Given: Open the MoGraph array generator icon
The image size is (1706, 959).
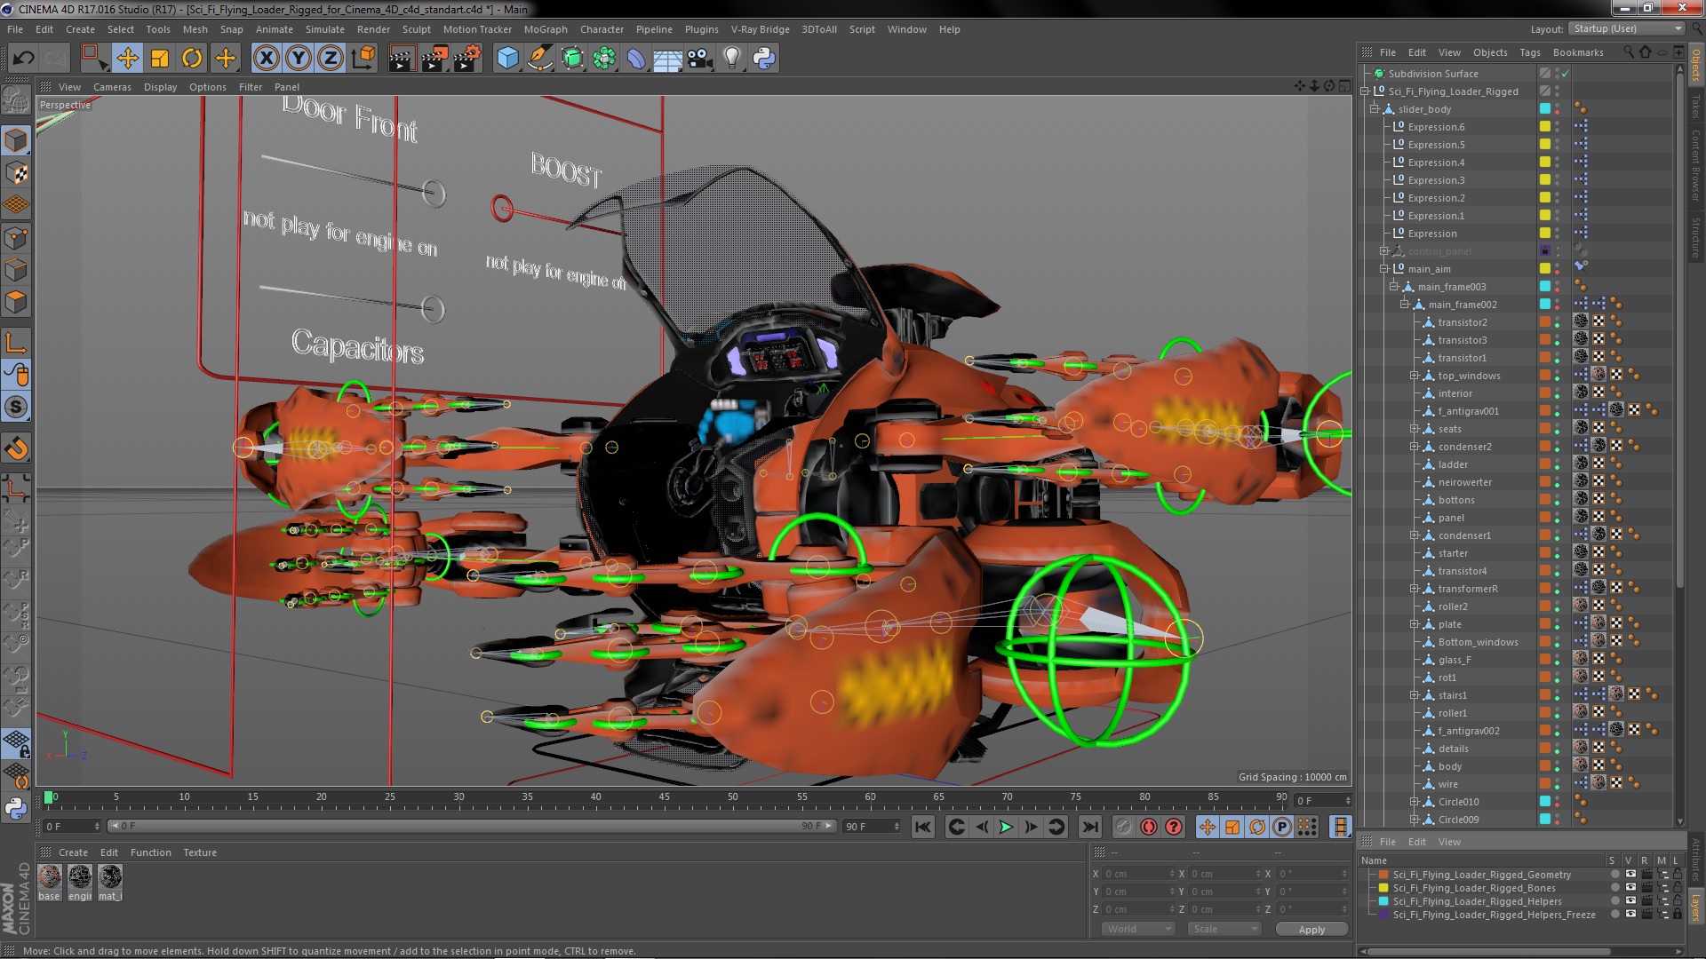Looking at the screenshot, I should (604, 59).
